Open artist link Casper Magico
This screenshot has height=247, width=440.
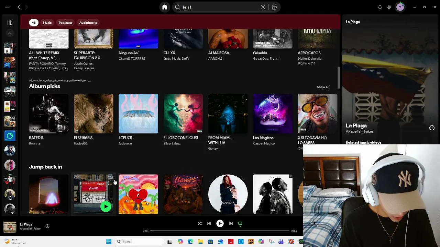(264, 143)
